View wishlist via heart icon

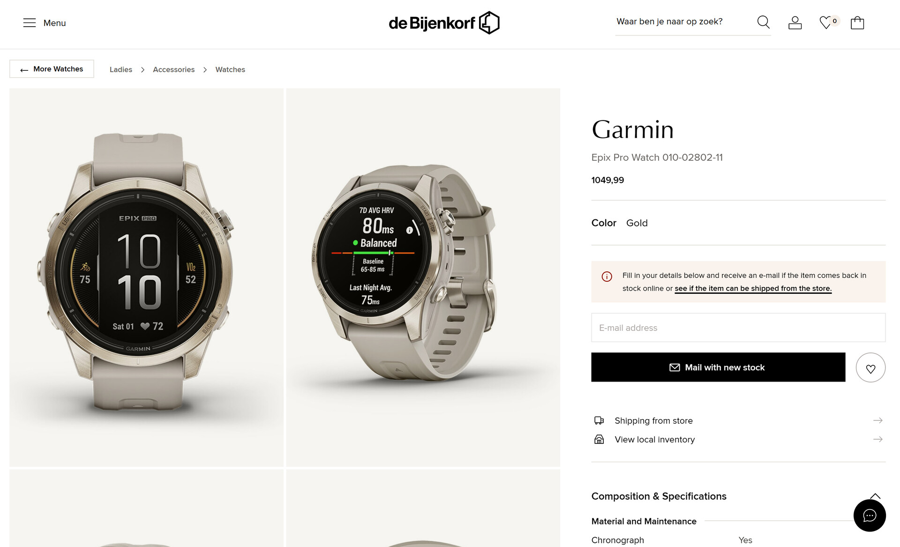(x=826, y=22)
